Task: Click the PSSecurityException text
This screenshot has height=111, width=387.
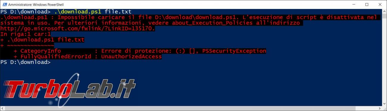Action: 234,51
